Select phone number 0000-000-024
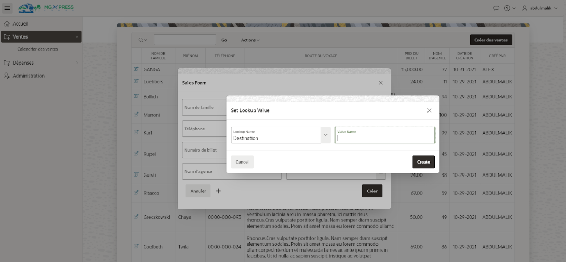 click(224, 247)
